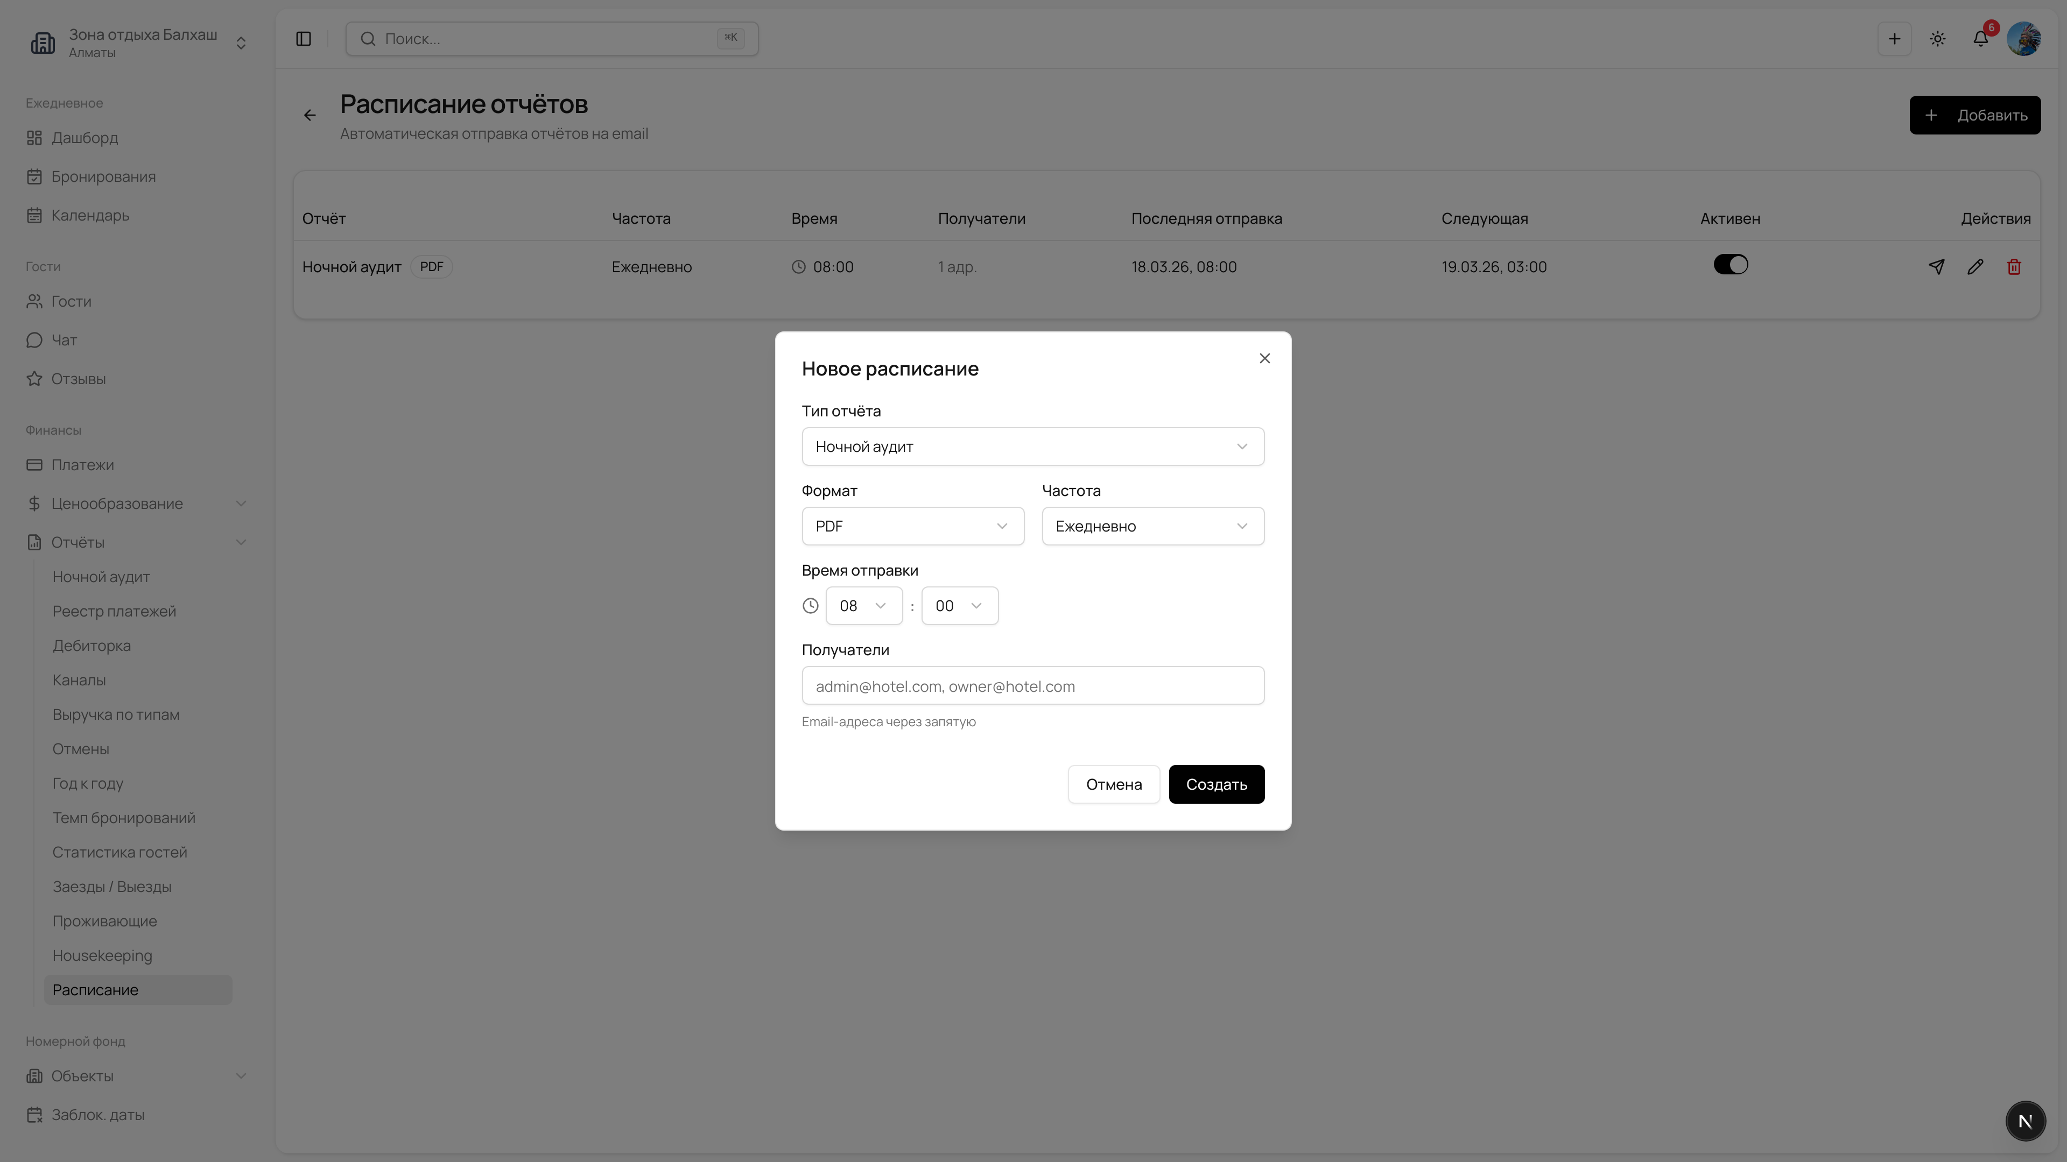
Task: Open the notifications bell
Action: (x=1980, y=39)
